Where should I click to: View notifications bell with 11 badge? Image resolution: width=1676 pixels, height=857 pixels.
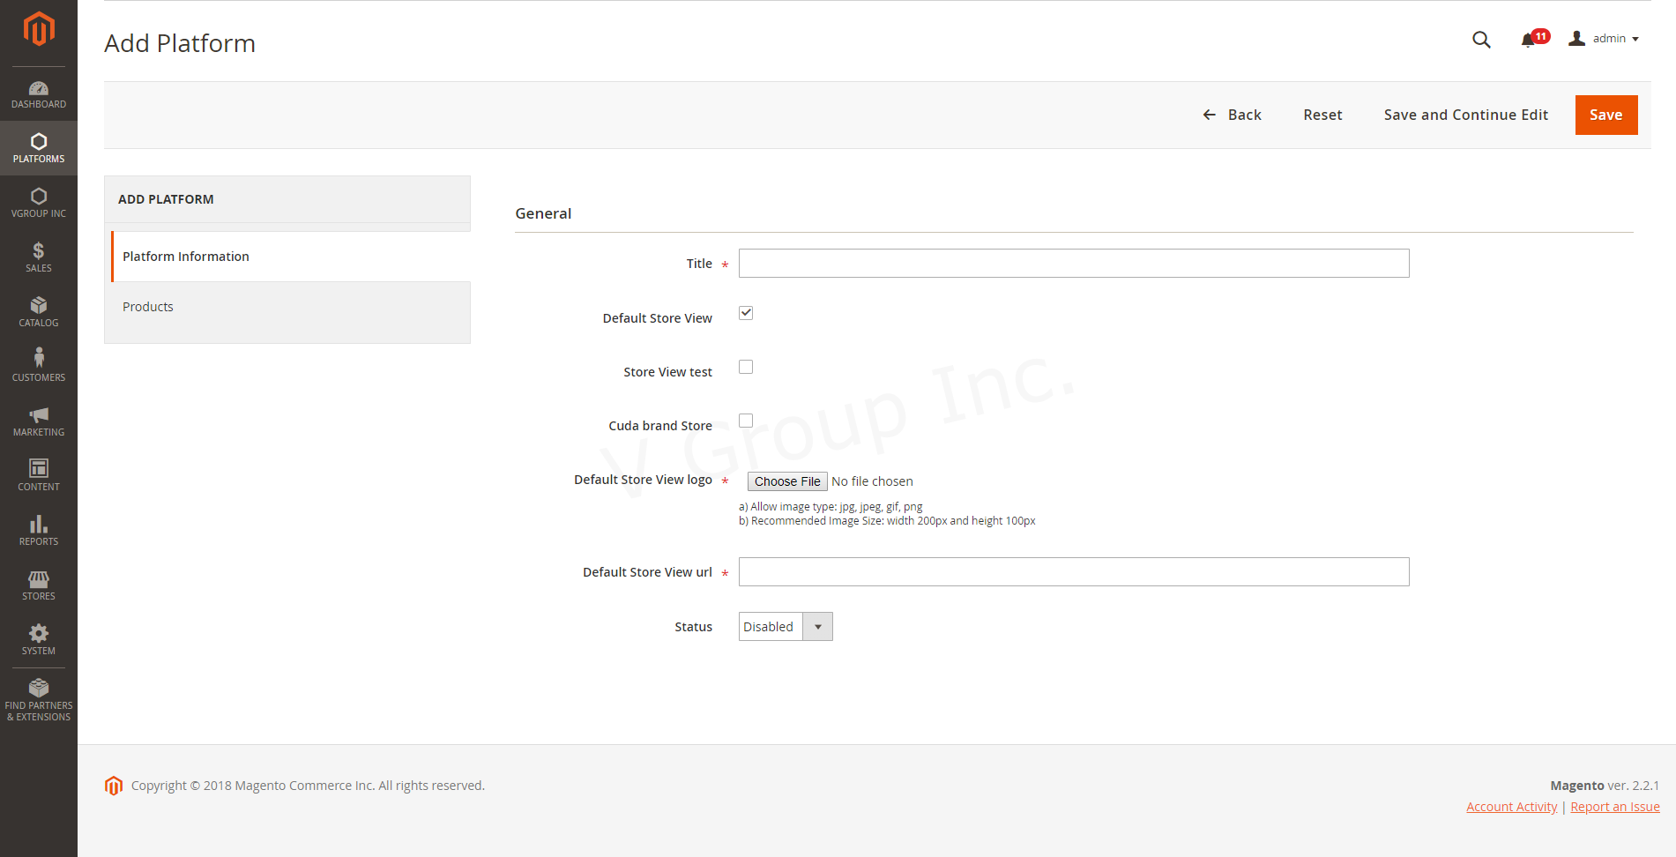1529,40
